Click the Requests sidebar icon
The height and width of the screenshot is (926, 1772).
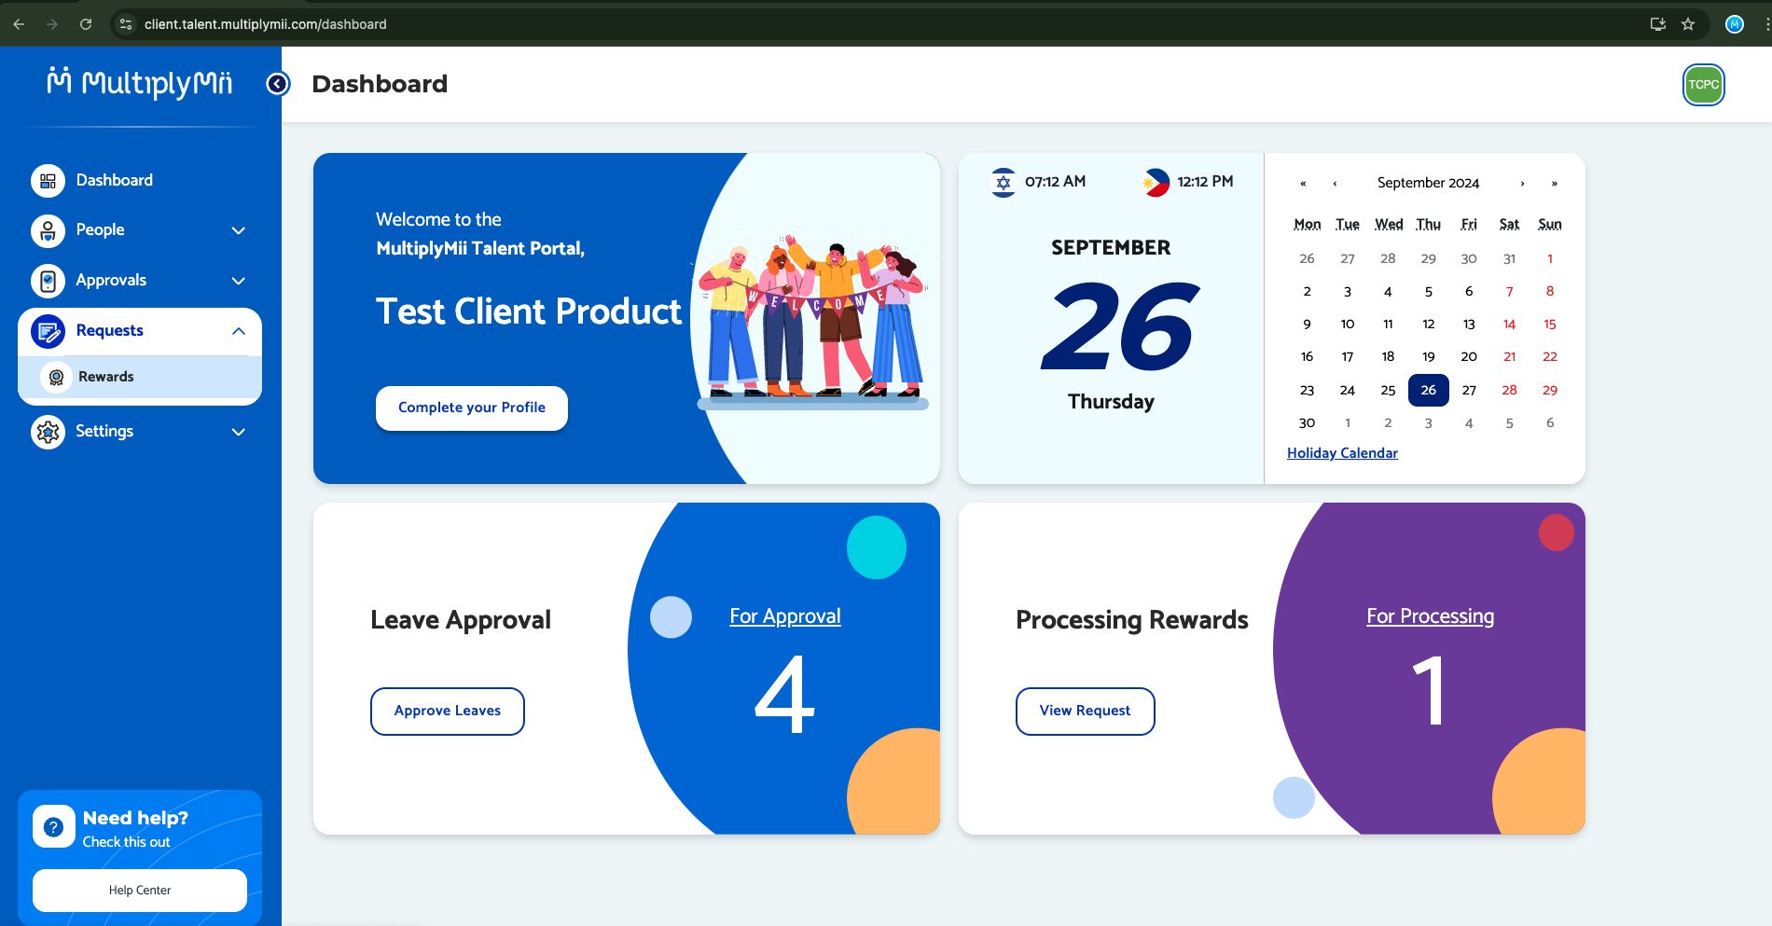(48, 331)
